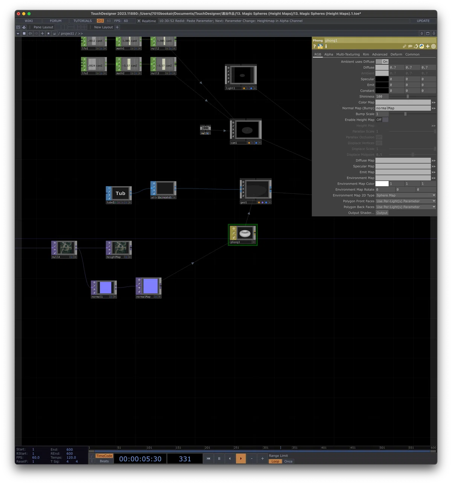Viewport: 452px width, 484px height.
Task: Open the Diffuse color swatch
Action: 382,67
